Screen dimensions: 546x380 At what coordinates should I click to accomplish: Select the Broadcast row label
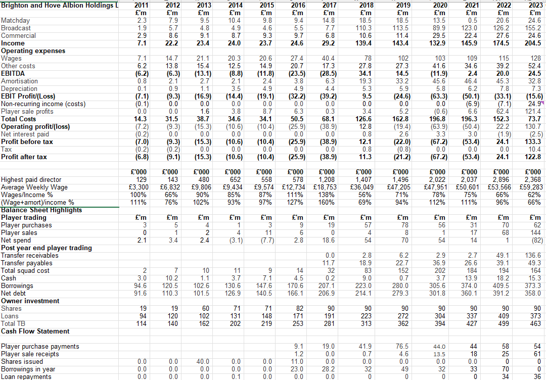16,28
